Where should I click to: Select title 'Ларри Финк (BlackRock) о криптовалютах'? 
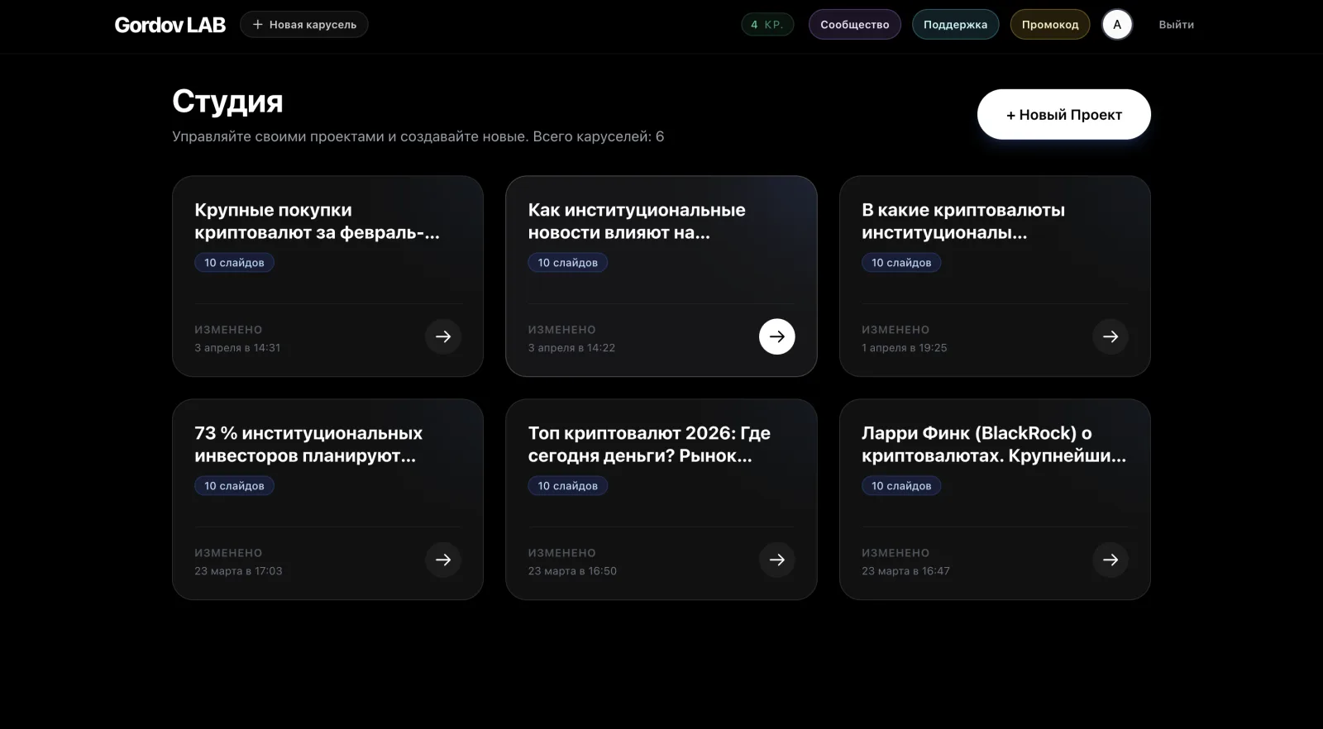pyautogui.click(x=994, y=445)
